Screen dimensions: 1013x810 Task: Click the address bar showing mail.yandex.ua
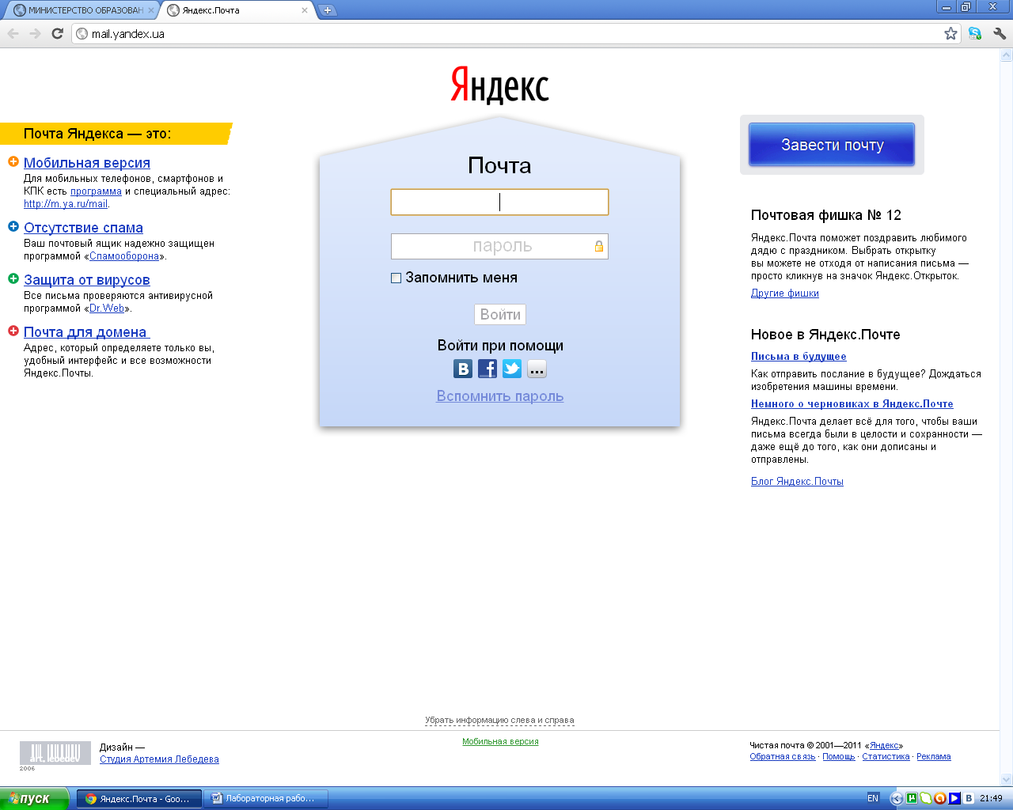coord(506,33)
